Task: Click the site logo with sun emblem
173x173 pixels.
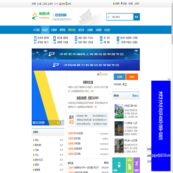Action: tap(41, 16)
